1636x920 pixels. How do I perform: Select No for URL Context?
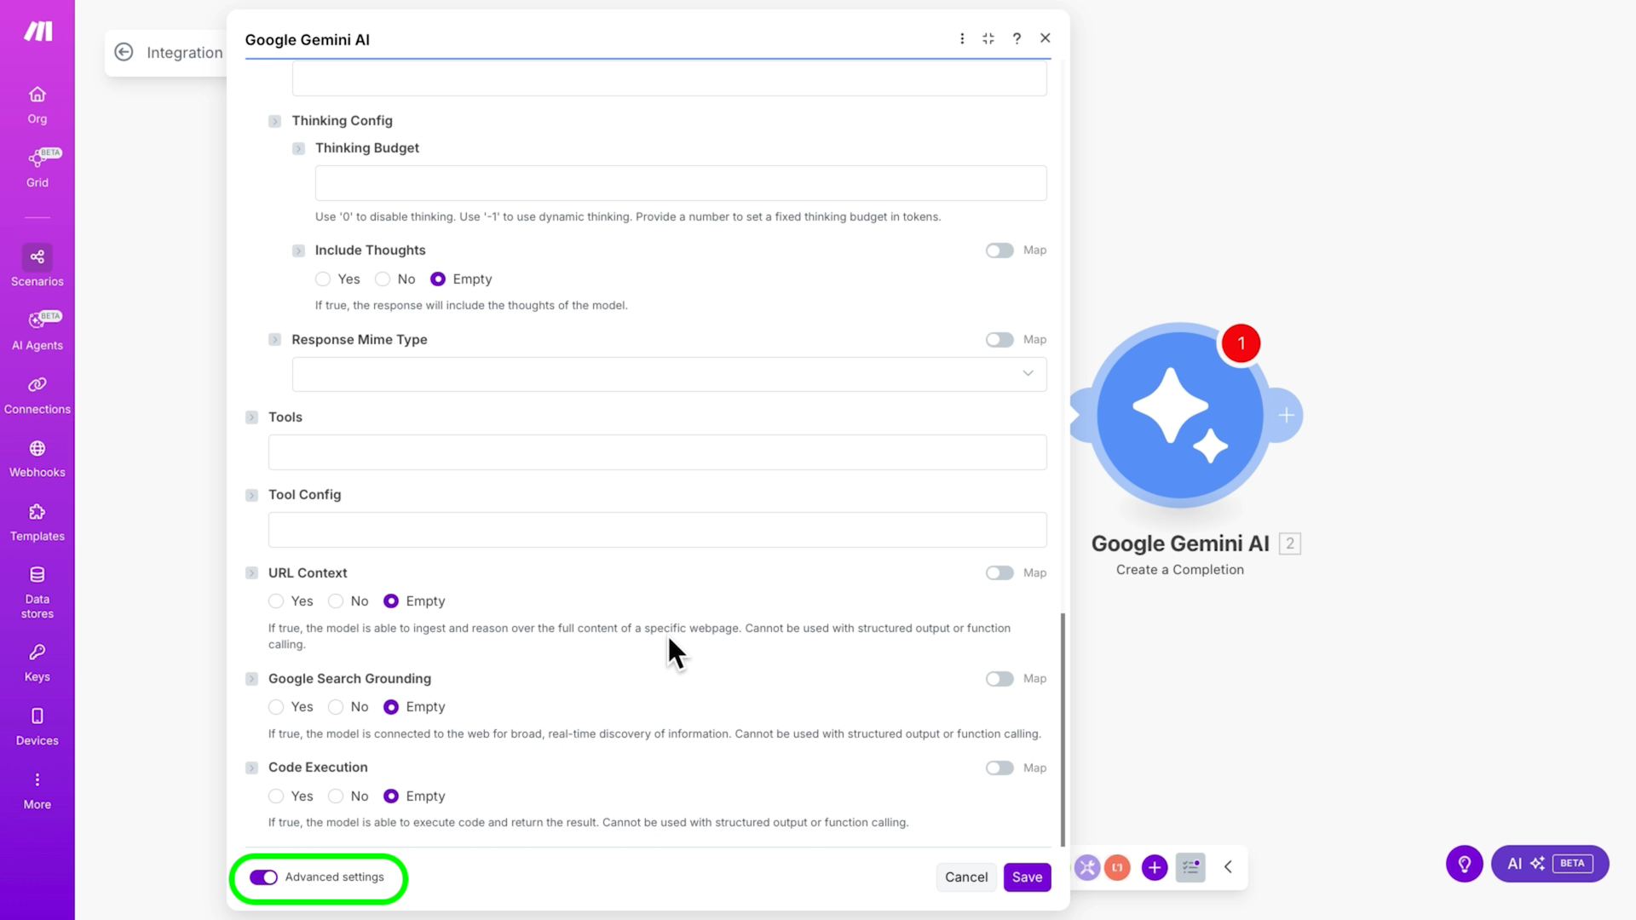(336, 601)
